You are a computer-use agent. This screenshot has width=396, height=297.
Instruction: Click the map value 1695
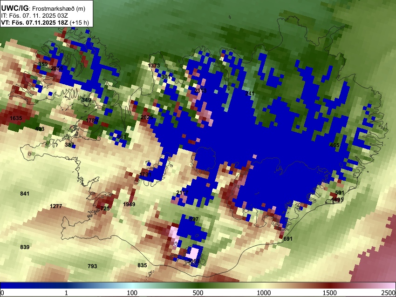pos(337,200)
